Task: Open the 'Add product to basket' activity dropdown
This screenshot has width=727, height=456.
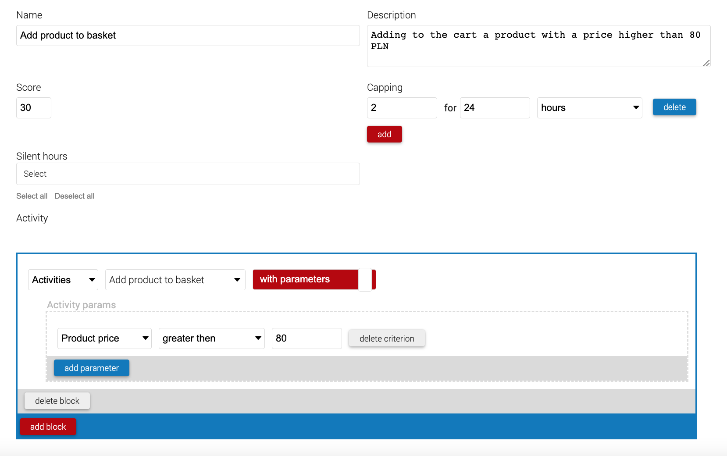Action: tap(175, 280)
